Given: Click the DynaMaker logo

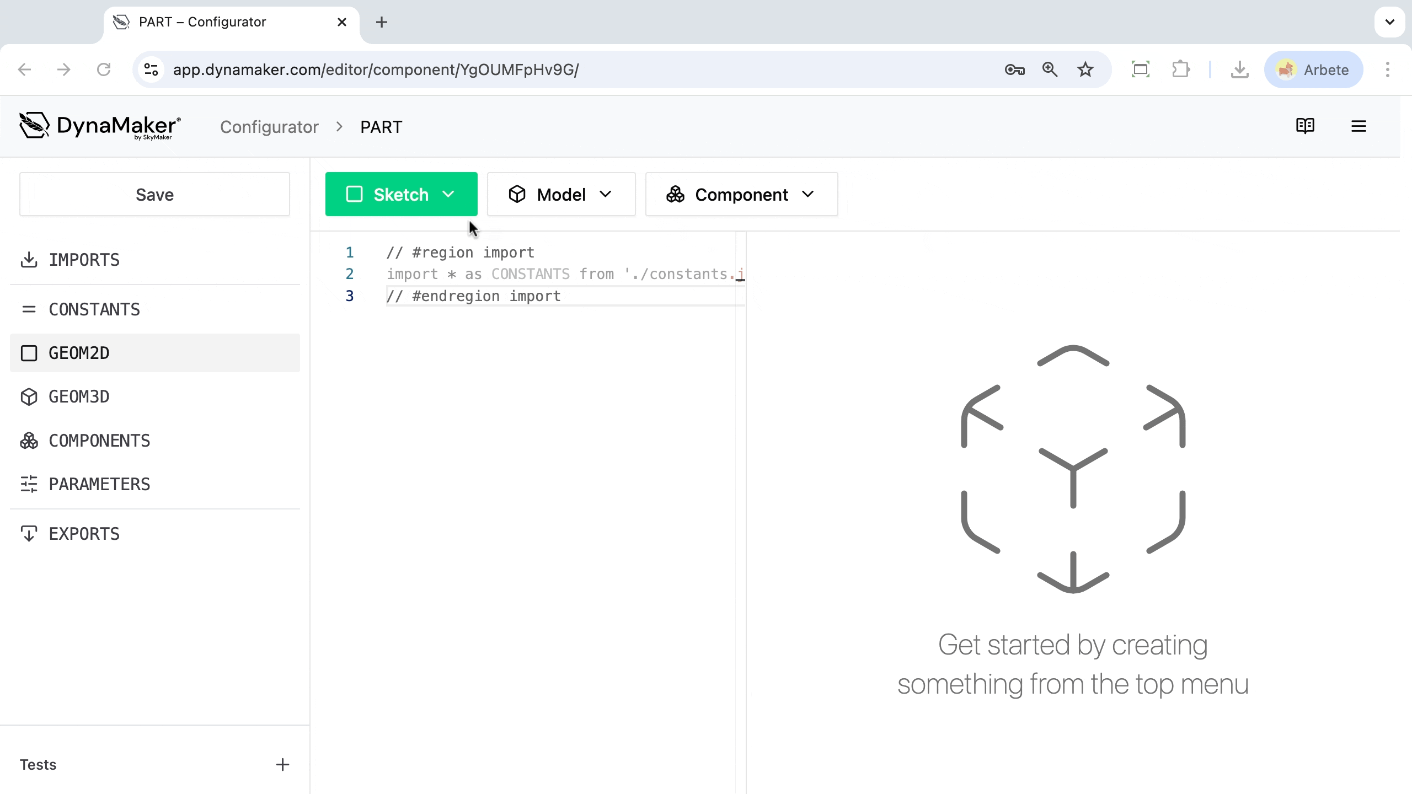Looking at the screenshot, I should pyautogui.click(x=100, y=126).
